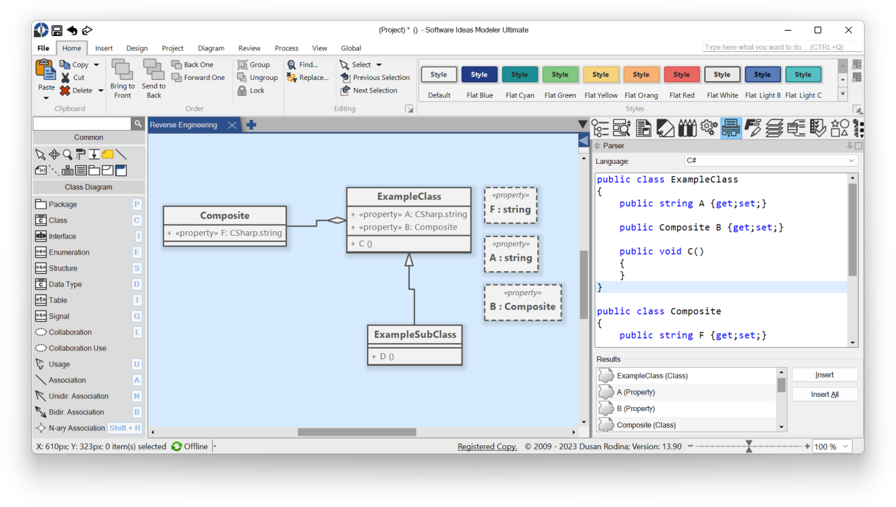Viewport: 896px width, 507px height.
Task: Open the Diagram menu
Action: (x=211, y=48)
